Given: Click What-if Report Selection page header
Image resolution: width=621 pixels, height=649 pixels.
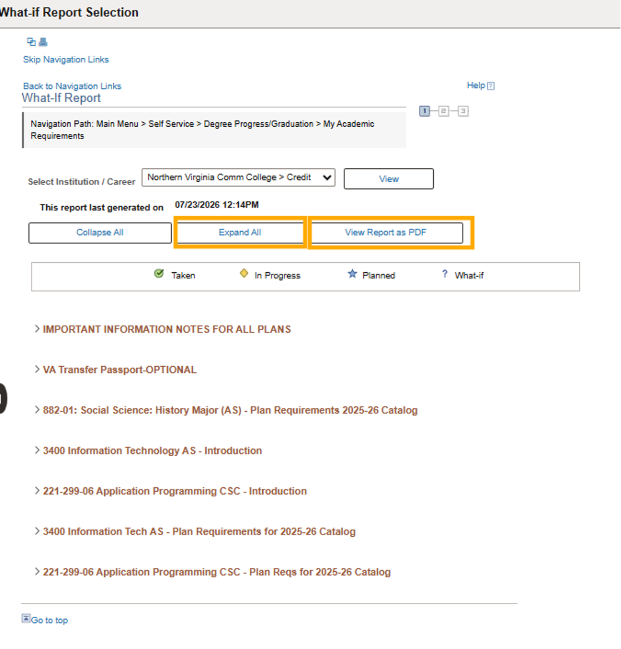Looking at the screenshot, I should 69,12.
